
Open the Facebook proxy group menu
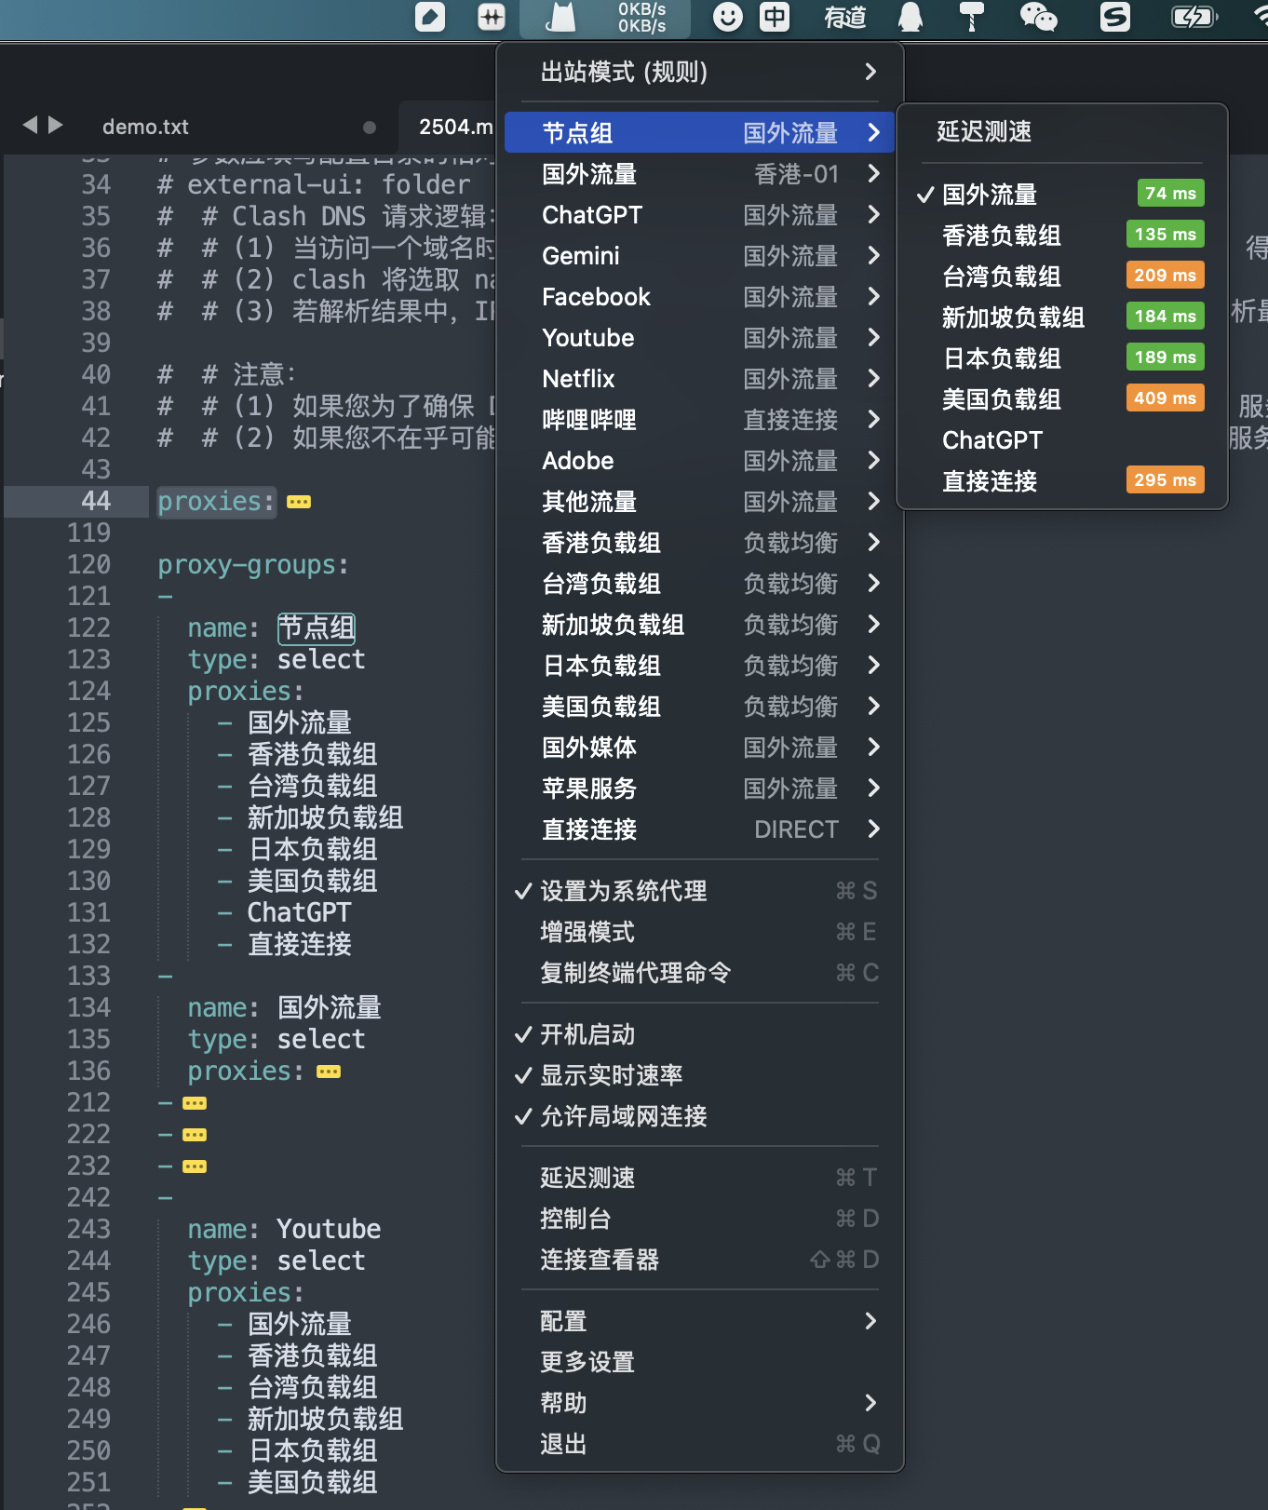tap(700, 297)
